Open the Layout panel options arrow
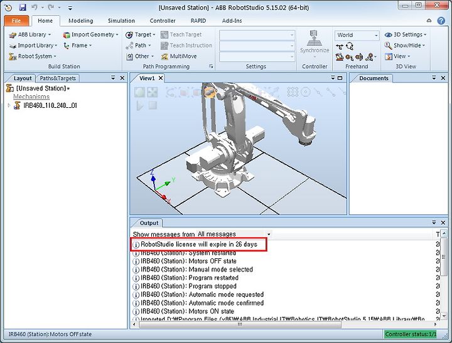This screenshot has height=343, width=452. (113, 78)
